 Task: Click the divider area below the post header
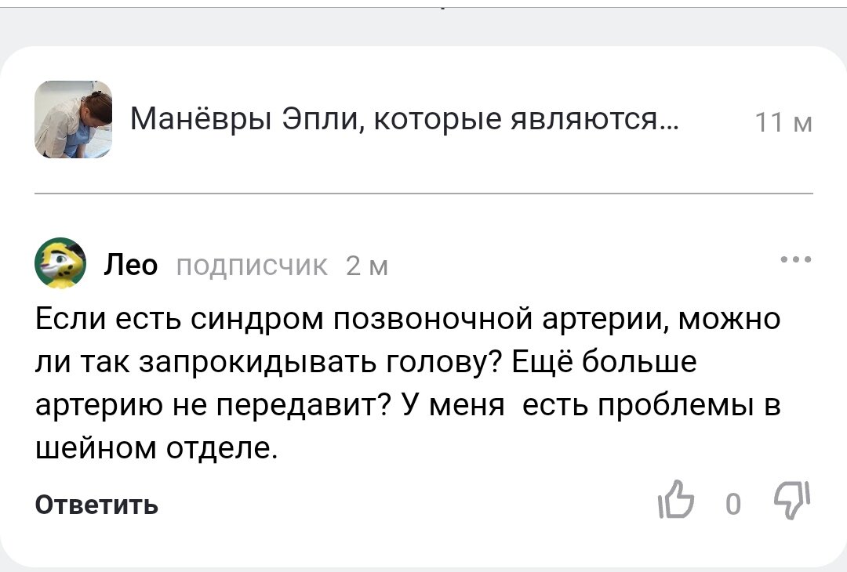pyautogui.click(x=423, y=193)
